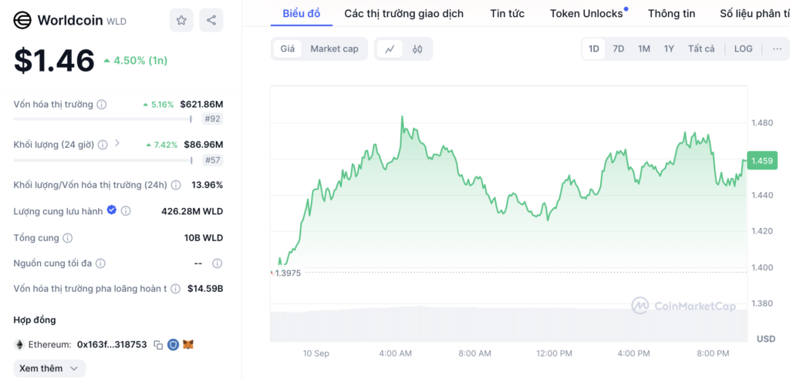The image size is (790, 379).
Task: Open the Số liệu phân tích tab
Action: (x=755, y=14)
